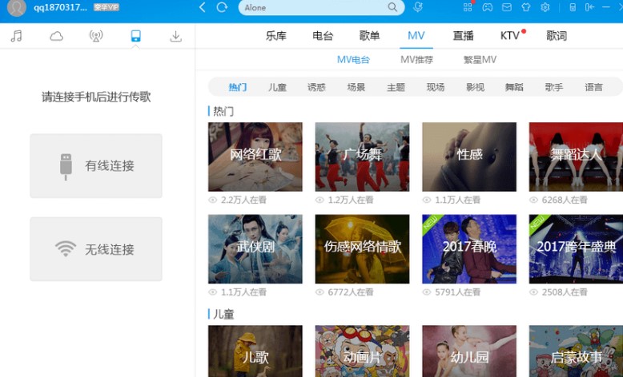Open the 直播 tab
This screenshot has width=623, height=377.
coord(464,36)
